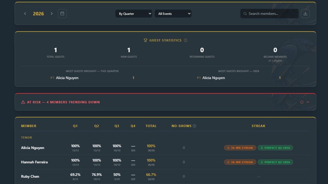Go to the next year
328x184 pixels.
pyautogui.click(x=52, y=14)
